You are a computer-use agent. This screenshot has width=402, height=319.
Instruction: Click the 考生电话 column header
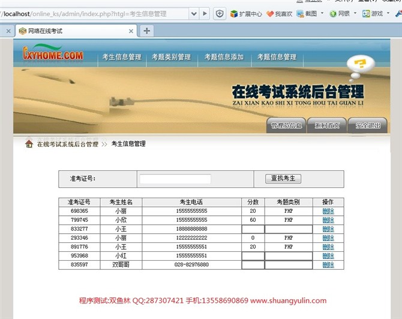191,202
